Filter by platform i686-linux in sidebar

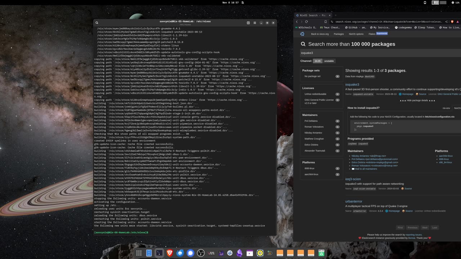[x=322, y=168]
